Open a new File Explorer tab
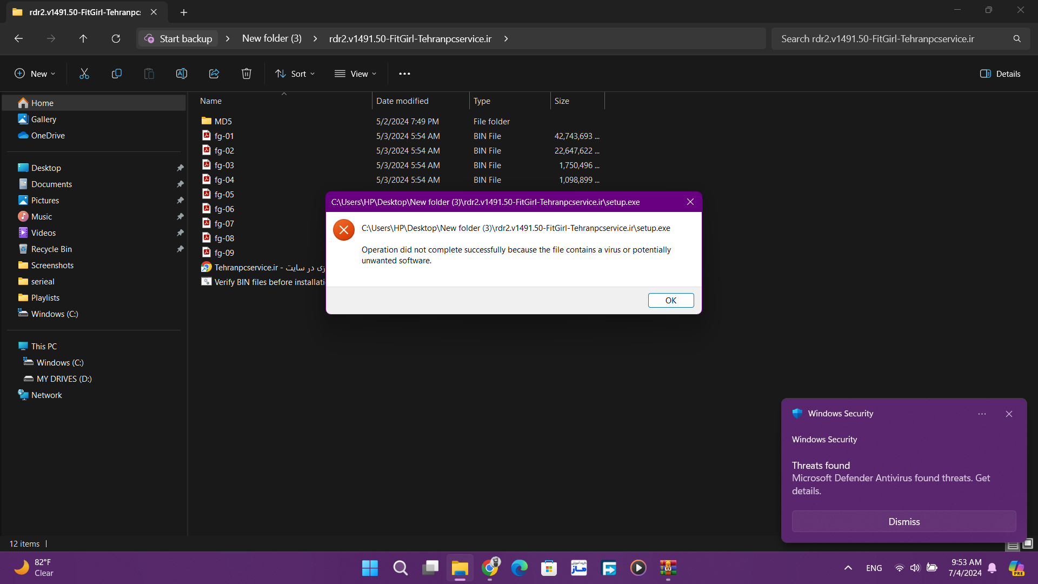 184,12
